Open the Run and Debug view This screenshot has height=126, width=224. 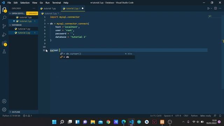[x=4, y=35]
